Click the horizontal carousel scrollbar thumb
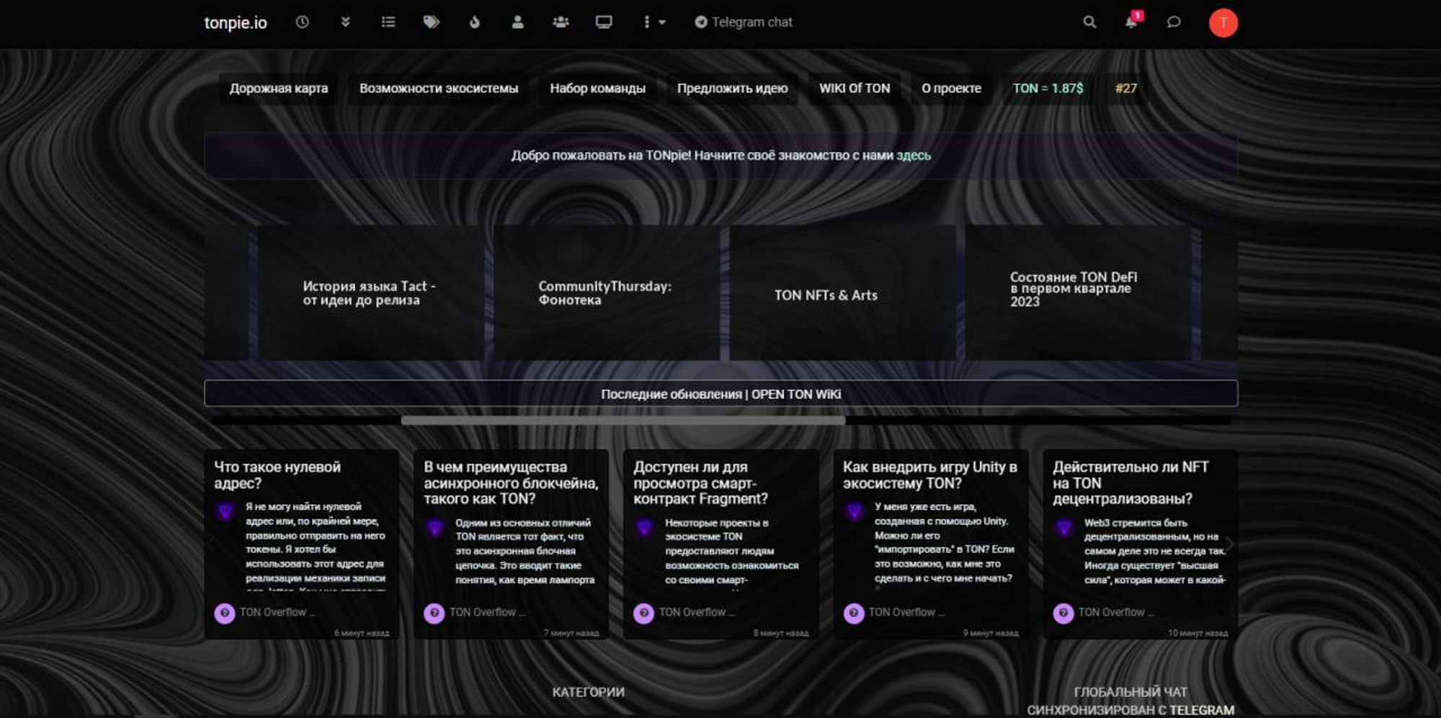This screenshot has width=1441, height=718. 623,421
